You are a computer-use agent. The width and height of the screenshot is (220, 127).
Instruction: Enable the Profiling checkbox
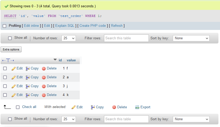4,26
